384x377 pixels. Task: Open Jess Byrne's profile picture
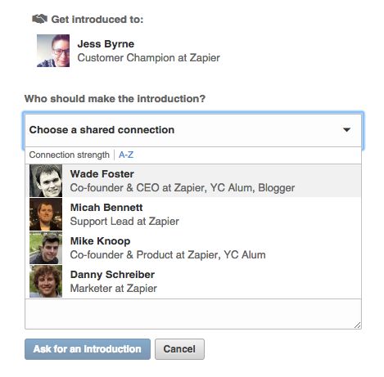(53, 51)
